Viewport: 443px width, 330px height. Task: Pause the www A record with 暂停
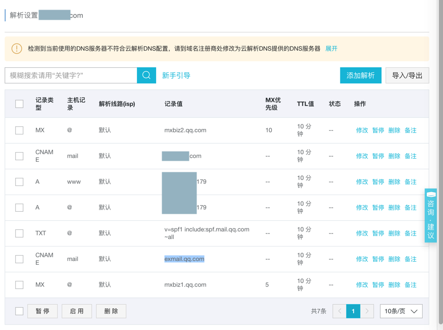[378, 182]
